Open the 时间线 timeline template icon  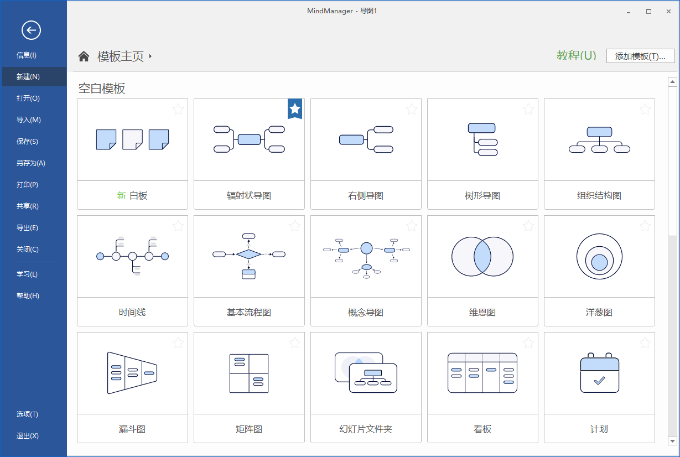point(132,256)
